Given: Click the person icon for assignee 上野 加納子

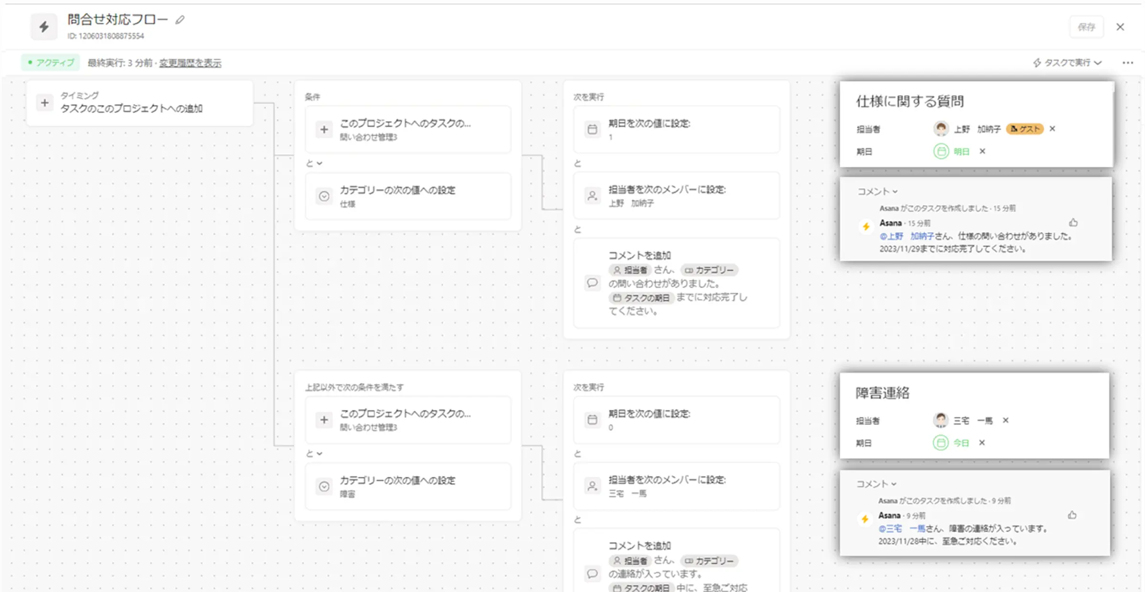Looking at the screenshot, I should [x=592, y=195].
